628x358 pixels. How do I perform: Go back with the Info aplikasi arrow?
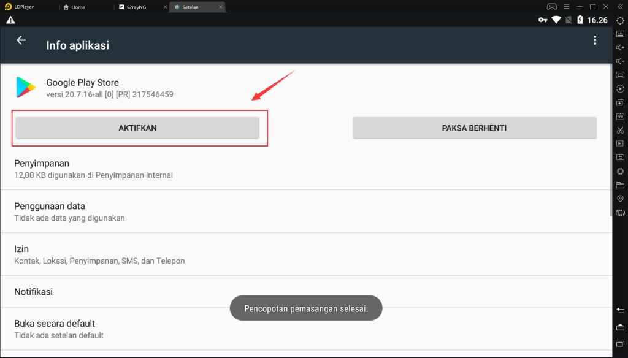(x=21, y=40)
